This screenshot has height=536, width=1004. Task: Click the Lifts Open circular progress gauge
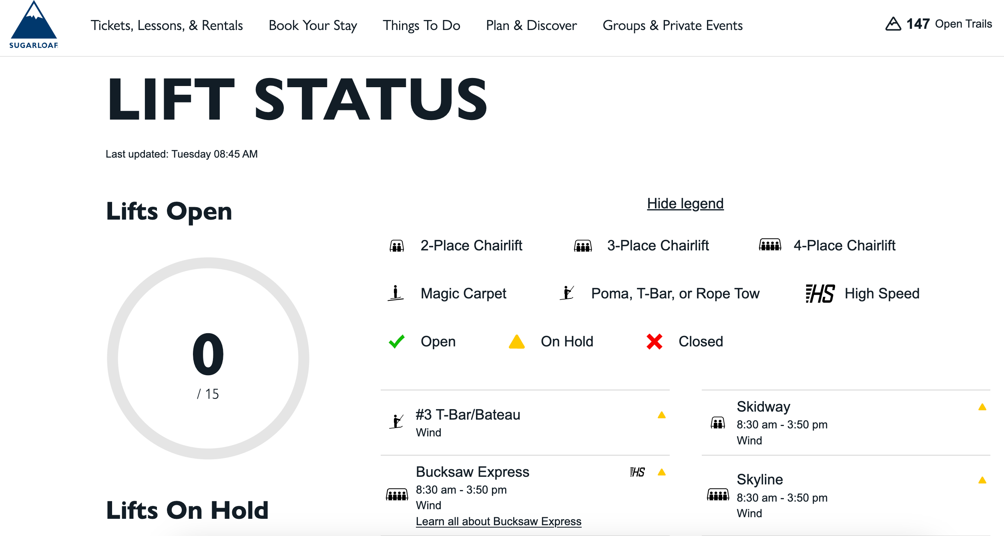(x=208, y=358)
